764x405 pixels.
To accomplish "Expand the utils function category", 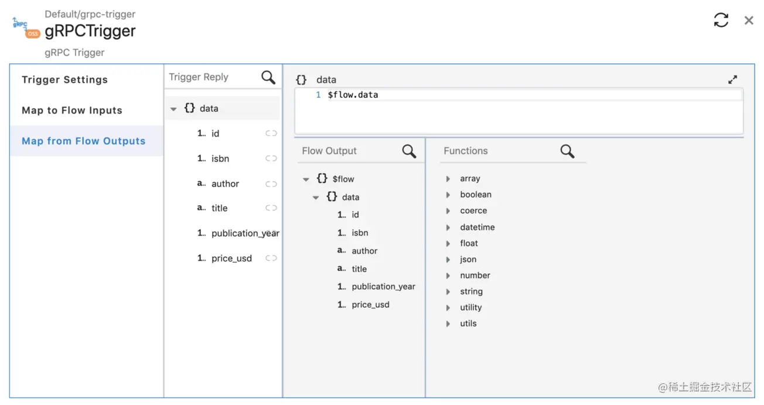I will (448, 324).
